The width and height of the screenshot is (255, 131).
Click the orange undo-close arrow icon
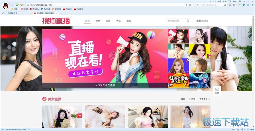coord(21,5)
